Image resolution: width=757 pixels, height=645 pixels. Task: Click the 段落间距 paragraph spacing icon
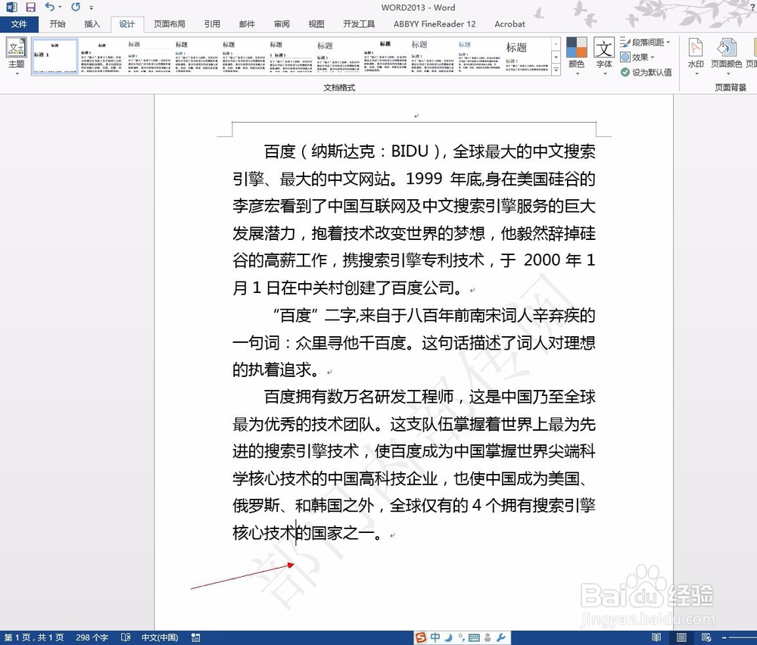[x=625, y=42]
